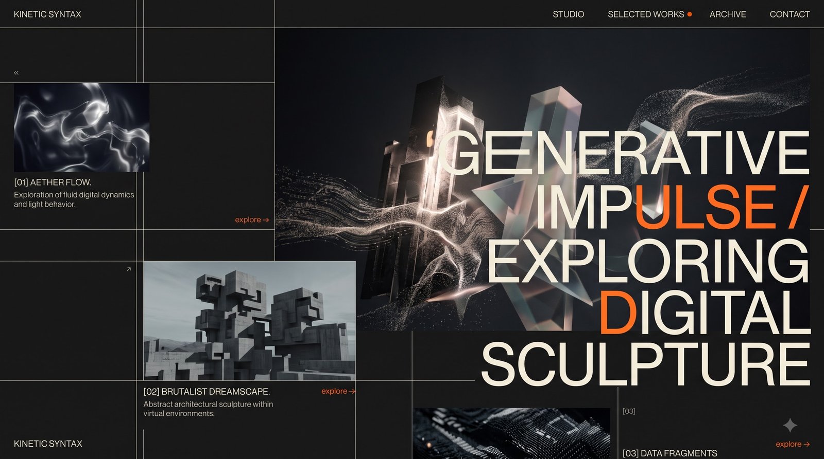The width and height of the screenshot is (824, 459).
Task: Open the STUDIO nav item
Action: point(568,14)
